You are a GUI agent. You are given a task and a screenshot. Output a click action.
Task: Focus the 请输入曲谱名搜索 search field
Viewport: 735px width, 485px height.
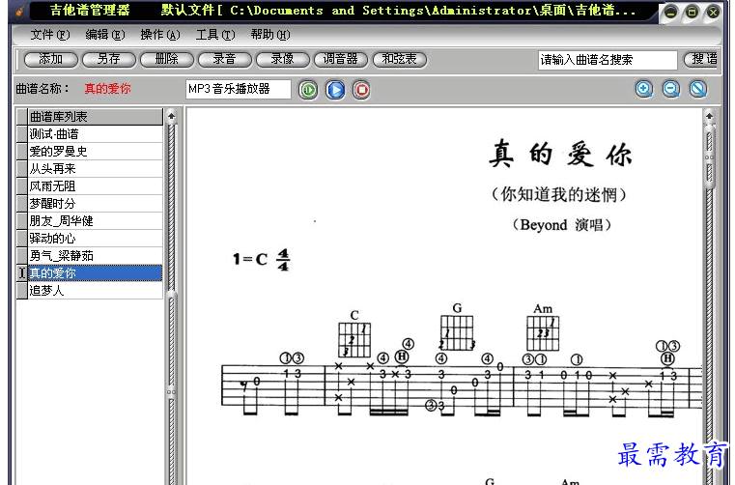click(x=608, y=60)
